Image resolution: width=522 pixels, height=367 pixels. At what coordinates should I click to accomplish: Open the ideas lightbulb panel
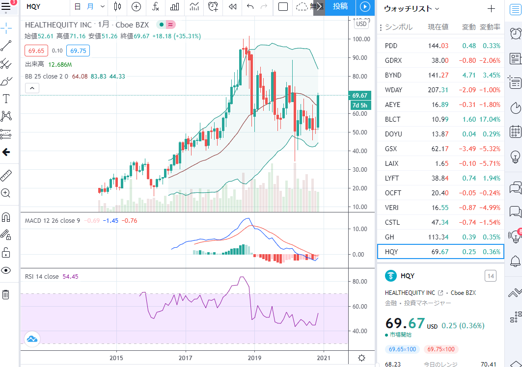click(x=515, y=157)
